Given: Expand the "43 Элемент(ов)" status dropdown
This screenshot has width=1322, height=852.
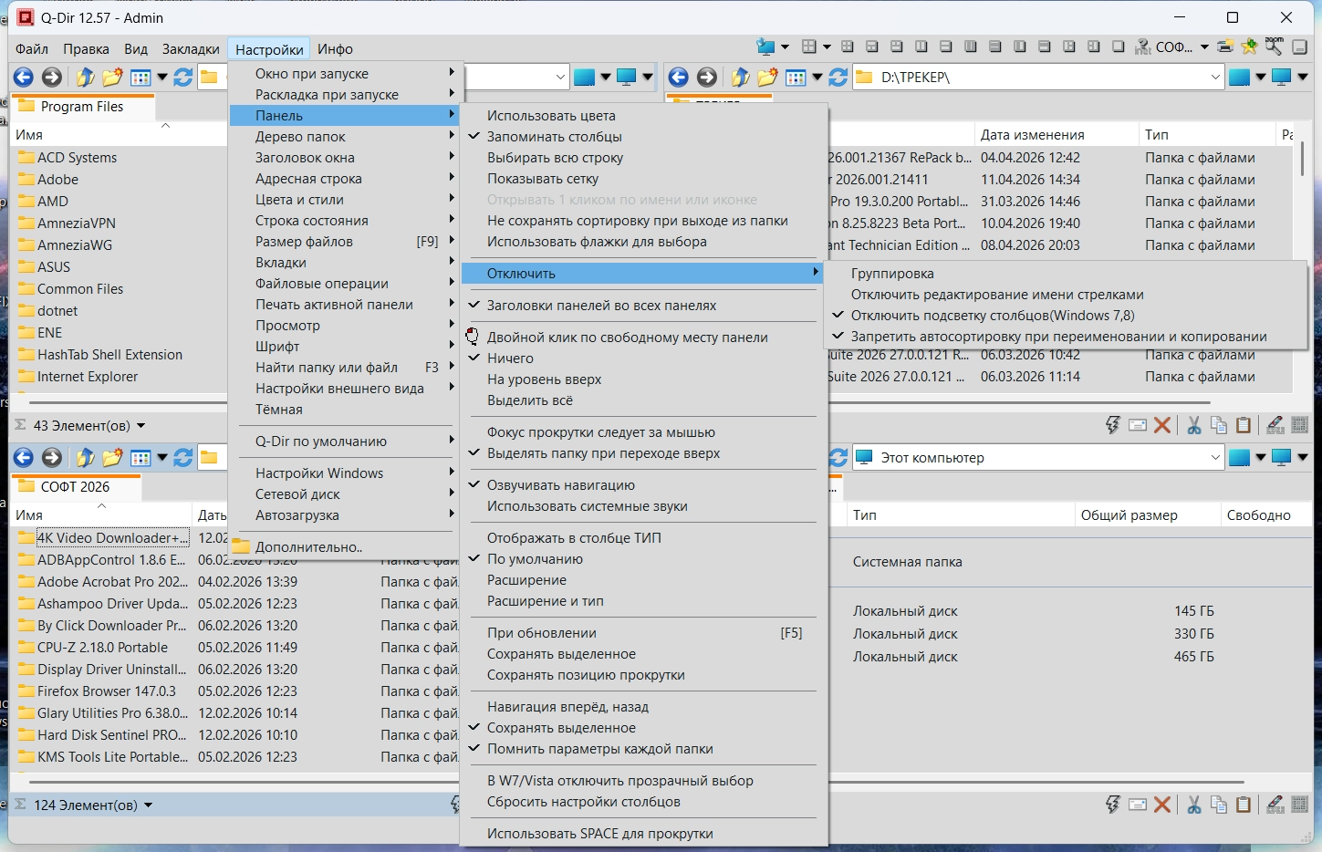Looking at the screenshot, I should (x=141, y=426).
